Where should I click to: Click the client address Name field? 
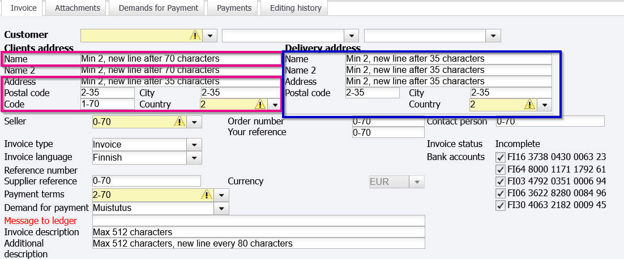pyautogui.click(x=180, y=59)
